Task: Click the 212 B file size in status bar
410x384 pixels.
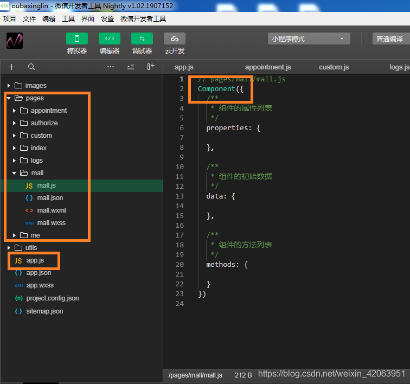Action: tap(243, 375)
